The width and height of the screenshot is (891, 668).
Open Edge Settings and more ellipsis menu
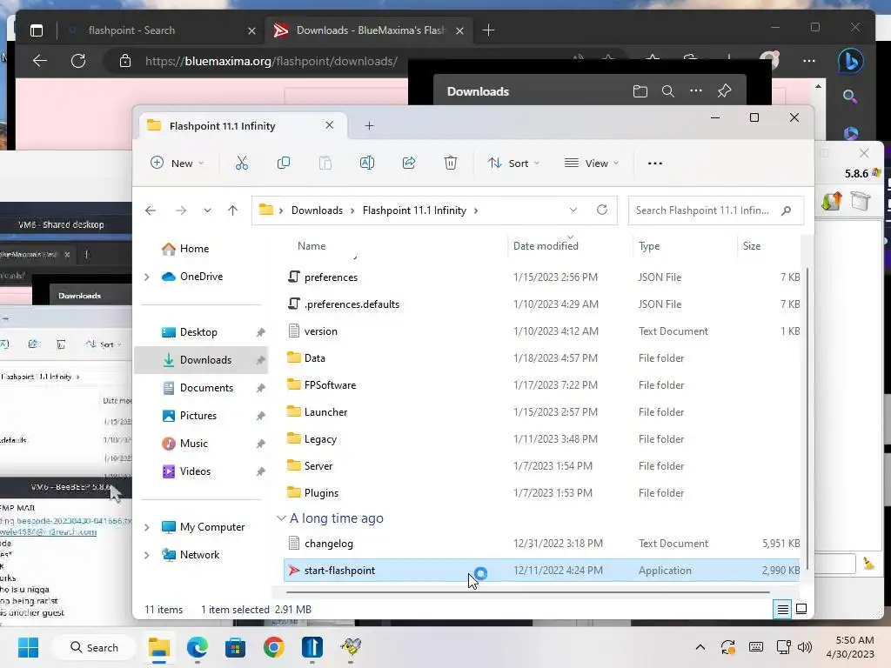(809, 61)
